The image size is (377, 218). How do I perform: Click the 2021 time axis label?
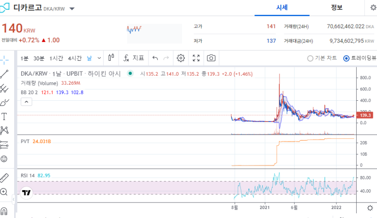pyautogui.click(x=265, y=208)
